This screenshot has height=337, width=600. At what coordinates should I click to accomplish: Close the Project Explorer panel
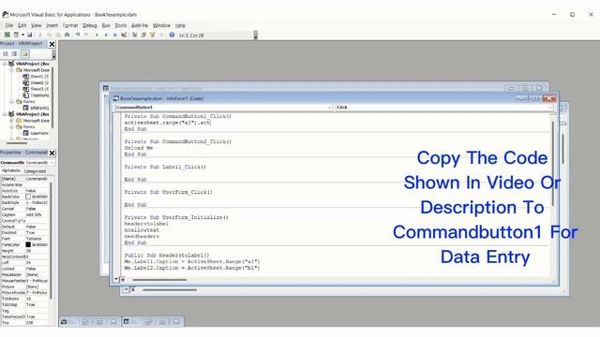pyautogui.click(x=52, y=44)
